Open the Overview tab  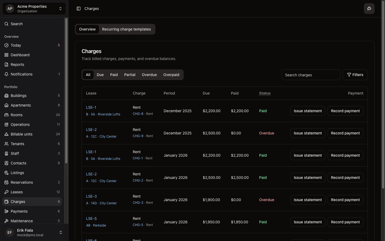pos(87,29)
